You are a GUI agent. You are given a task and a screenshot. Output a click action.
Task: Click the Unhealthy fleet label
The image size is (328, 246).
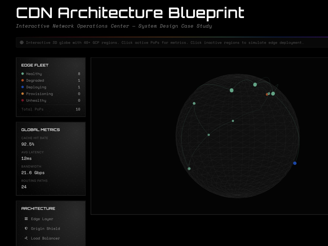pos(36,100)
